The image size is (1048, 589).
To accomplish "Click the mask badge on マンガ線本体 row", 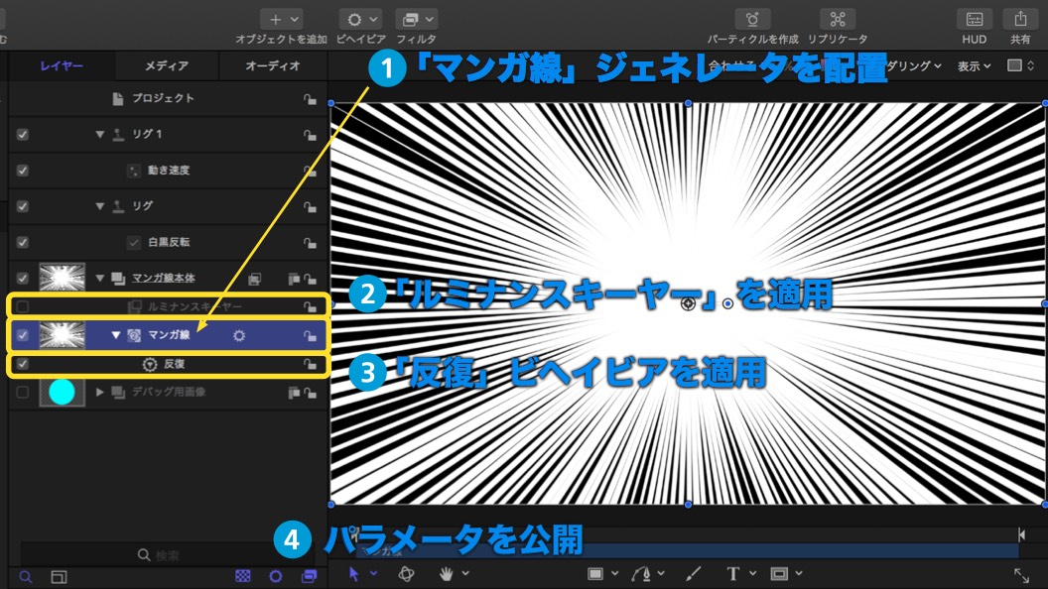I will [255, 280].
